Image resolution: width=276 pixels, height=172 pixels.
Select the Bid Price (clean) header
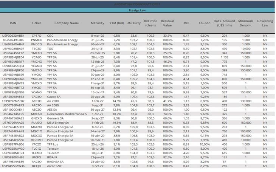pyautogui.click(x=151, y=23)
